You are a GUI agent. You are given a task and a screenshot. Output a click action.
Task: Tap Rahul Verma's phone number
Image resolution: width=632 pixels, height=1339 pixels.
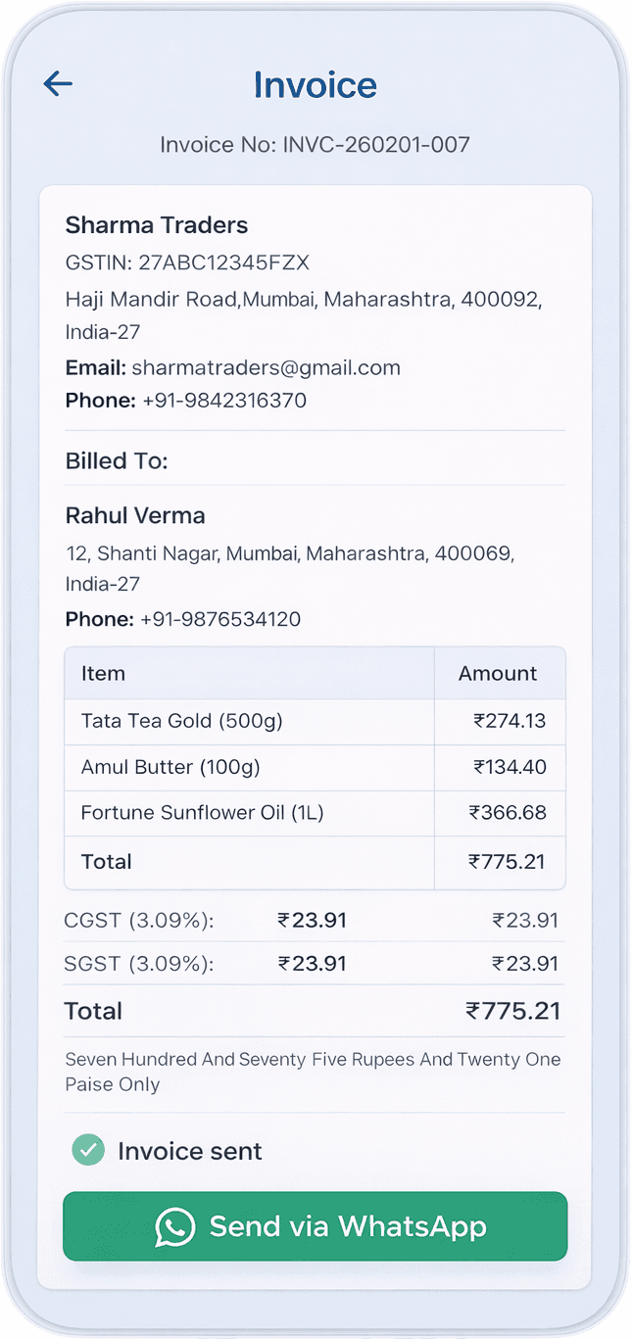[x=220, y=619]
